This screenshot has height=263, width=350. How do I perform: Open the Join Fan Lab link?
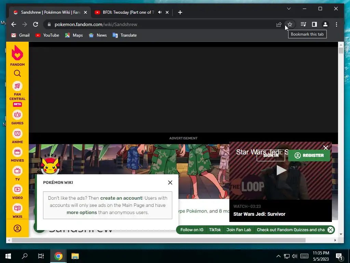point(239,230)
